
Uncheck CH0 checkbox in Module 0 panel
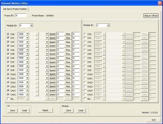click(x=8, y=34)
